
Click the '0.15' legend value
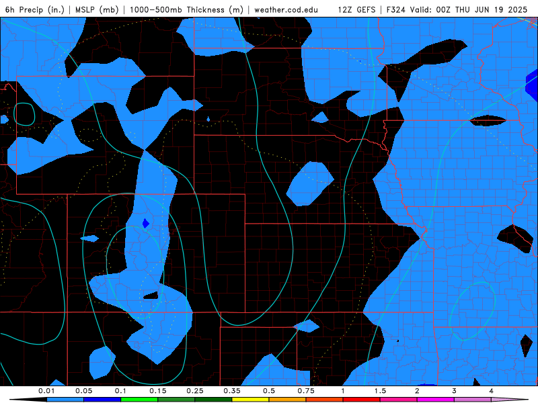[158, 391]
